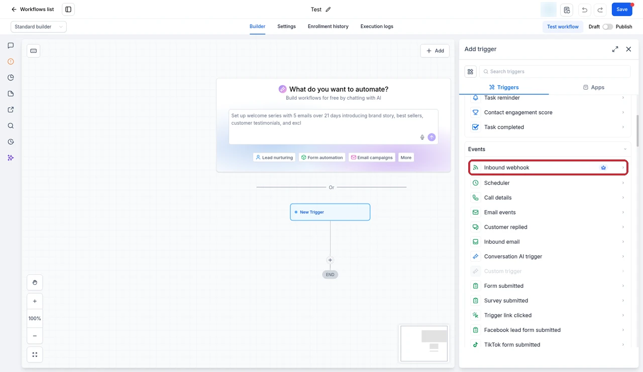This screenshot has width=643, height=372.
Task: Click the fit to screen icon
Action: (35, 354)
